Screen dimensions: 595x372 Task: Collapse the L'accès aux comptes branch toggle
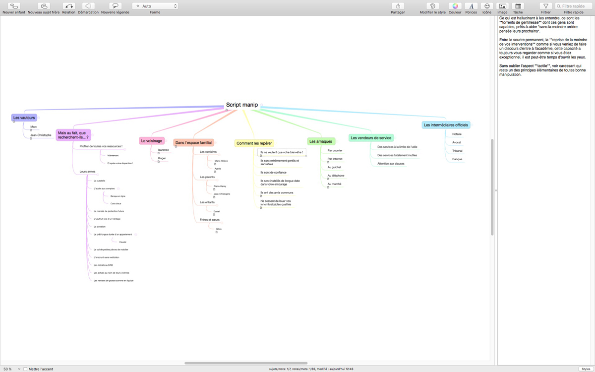coord(119,188)
